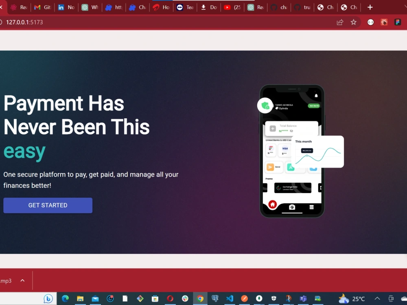
Task: Expand the hidden icons chevron in system tray
Action: point(377,298)
